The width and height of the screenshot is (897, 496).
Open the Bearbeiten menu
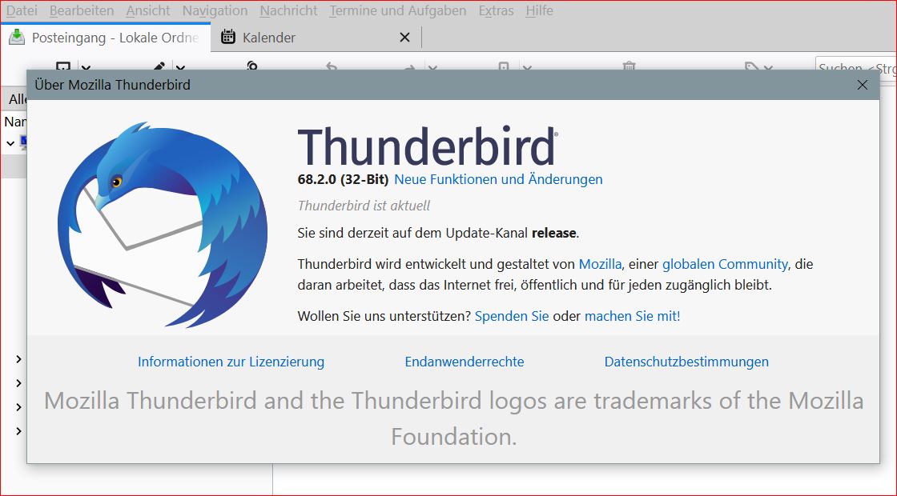pyautogui.click(x=81, y=10)
